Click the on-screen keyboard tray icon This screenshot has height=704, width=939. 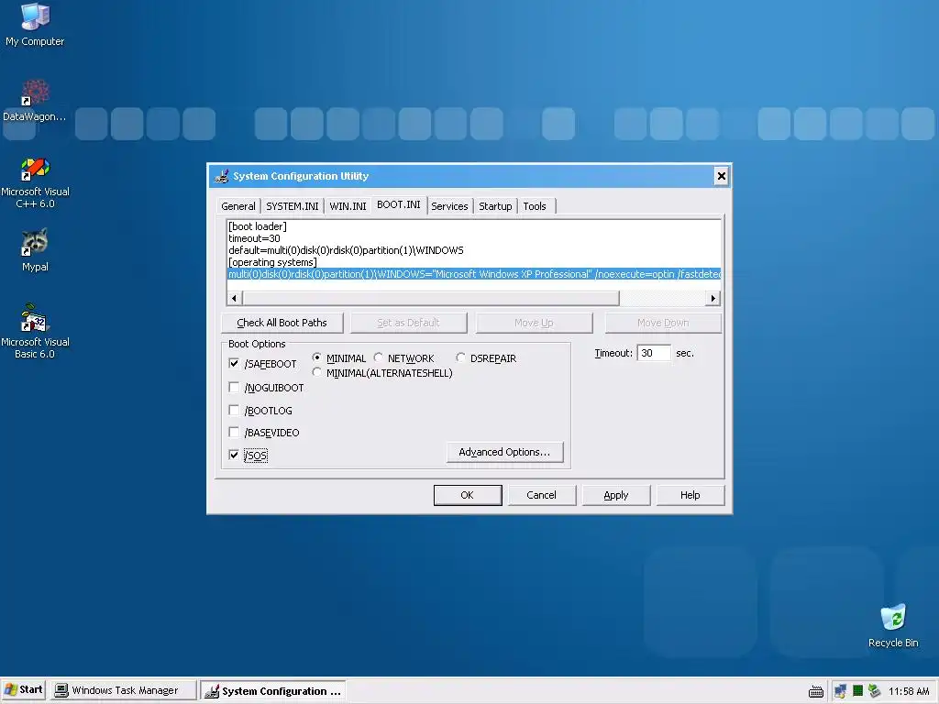(x=815, y=691)
